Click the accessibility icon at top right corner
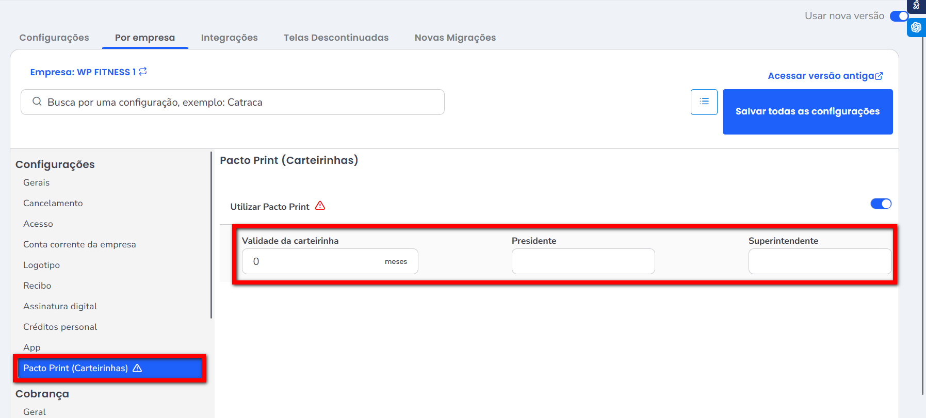The image size is (926, 418). pyautogui.click(x=916, y=6)
